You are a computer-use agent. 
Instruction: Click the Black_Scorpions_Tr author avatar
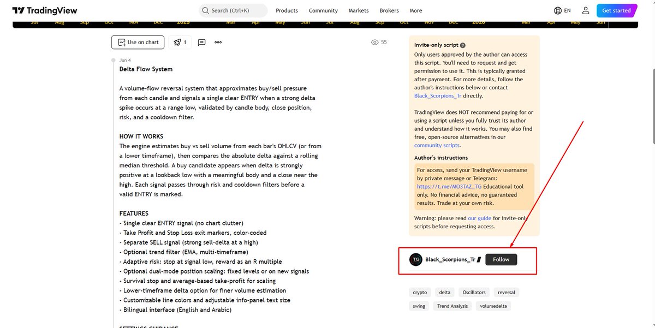[416, 260]
